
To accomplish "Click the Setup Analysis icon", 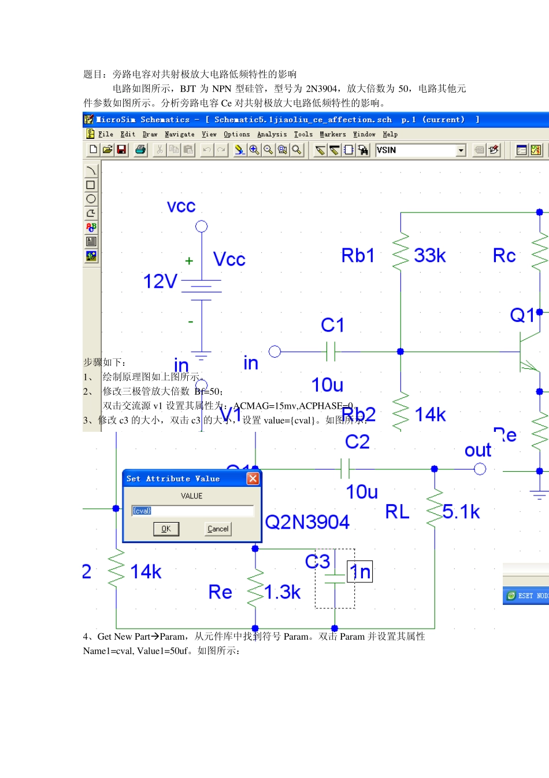I will (522, 150).
